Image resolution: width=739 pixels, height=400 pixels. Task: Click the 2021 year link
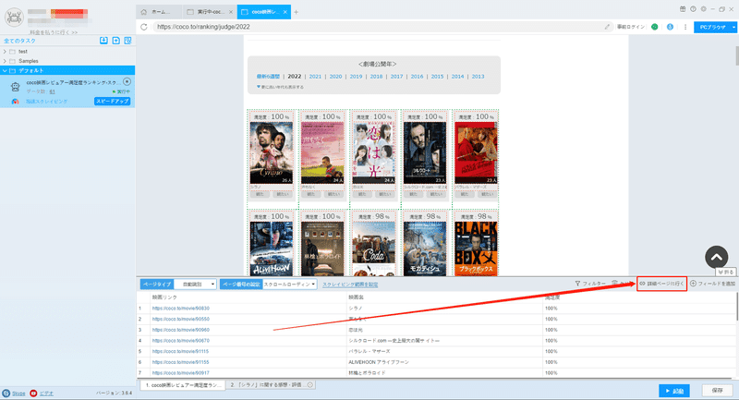(315, 77)
